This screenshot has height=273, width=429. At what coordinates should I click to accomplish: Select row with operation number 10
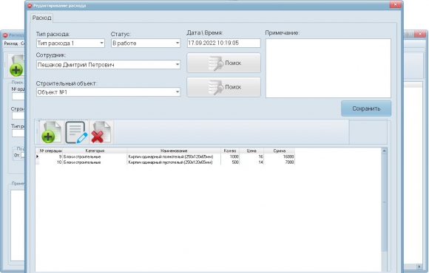[x=165, y=162]
